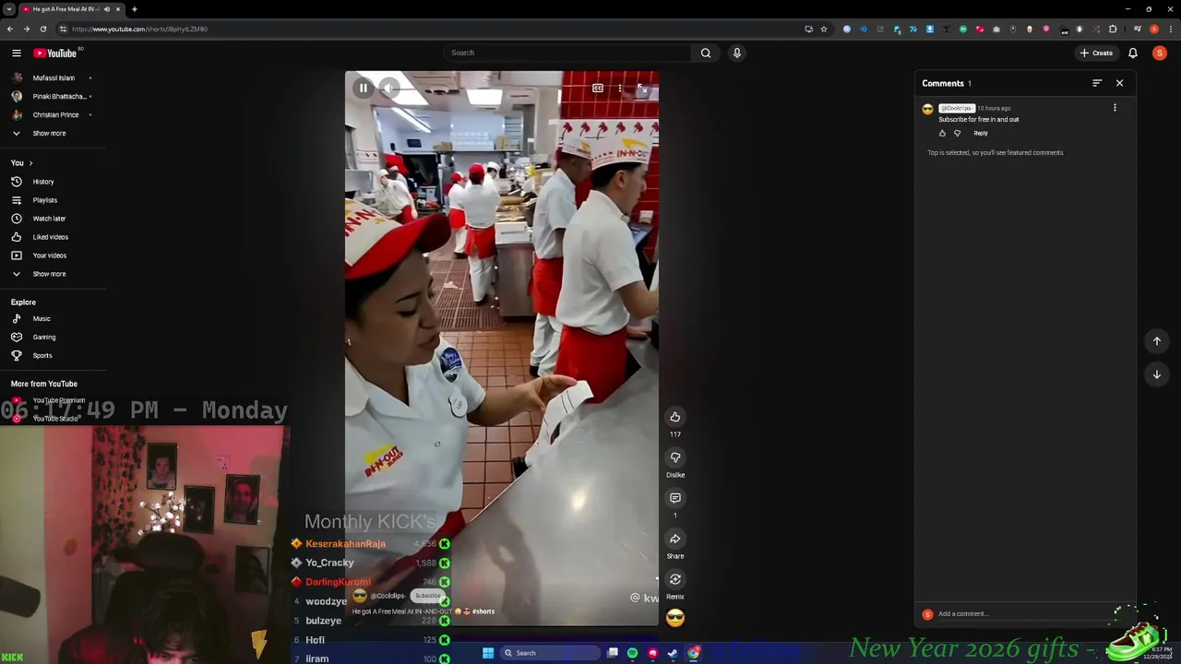Open Music in Explore
The width and height of the screenshot is (1181, 664).
coord(42,318)
